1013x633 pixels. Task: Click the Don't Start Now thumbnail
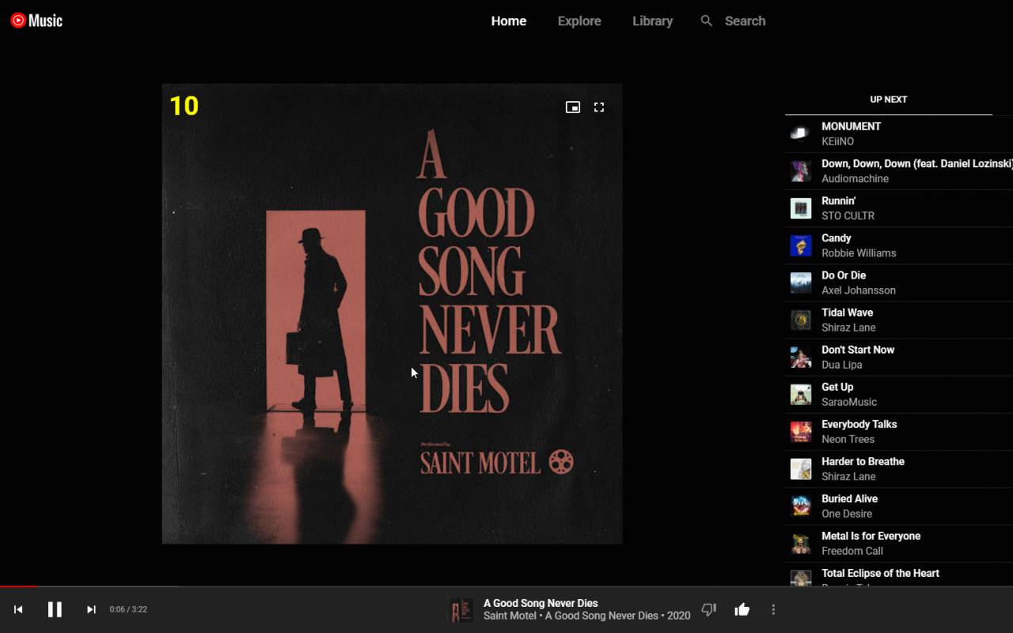tap(801, 357)
